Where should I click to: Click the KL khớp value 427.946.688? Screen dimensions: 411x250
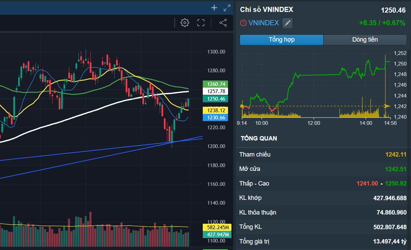pos(390,198)
